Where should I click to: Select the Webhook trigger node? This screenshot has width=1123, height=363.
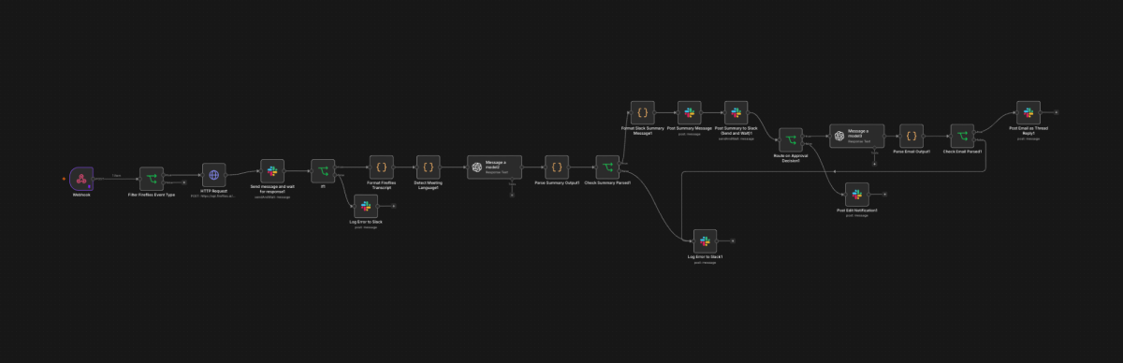(81, 178)
